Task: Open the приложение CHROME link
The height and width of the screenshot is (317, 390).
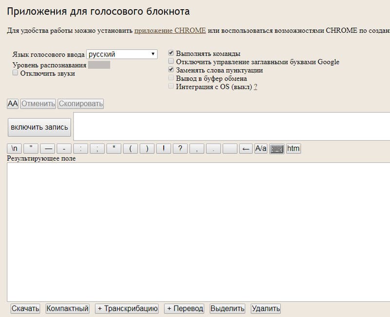Action: click(170, 31)
